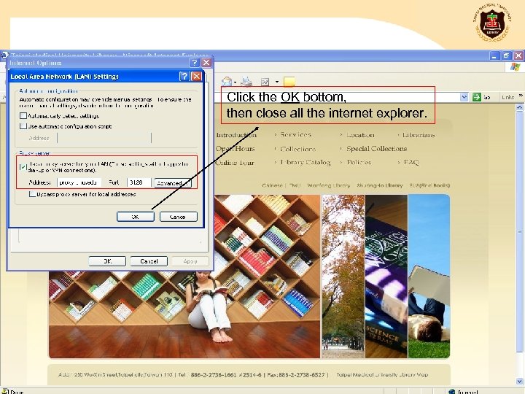This screenshot has height=394, width=525.
Task: Switch to the Chinese language link
Action: tap(272, 185)
